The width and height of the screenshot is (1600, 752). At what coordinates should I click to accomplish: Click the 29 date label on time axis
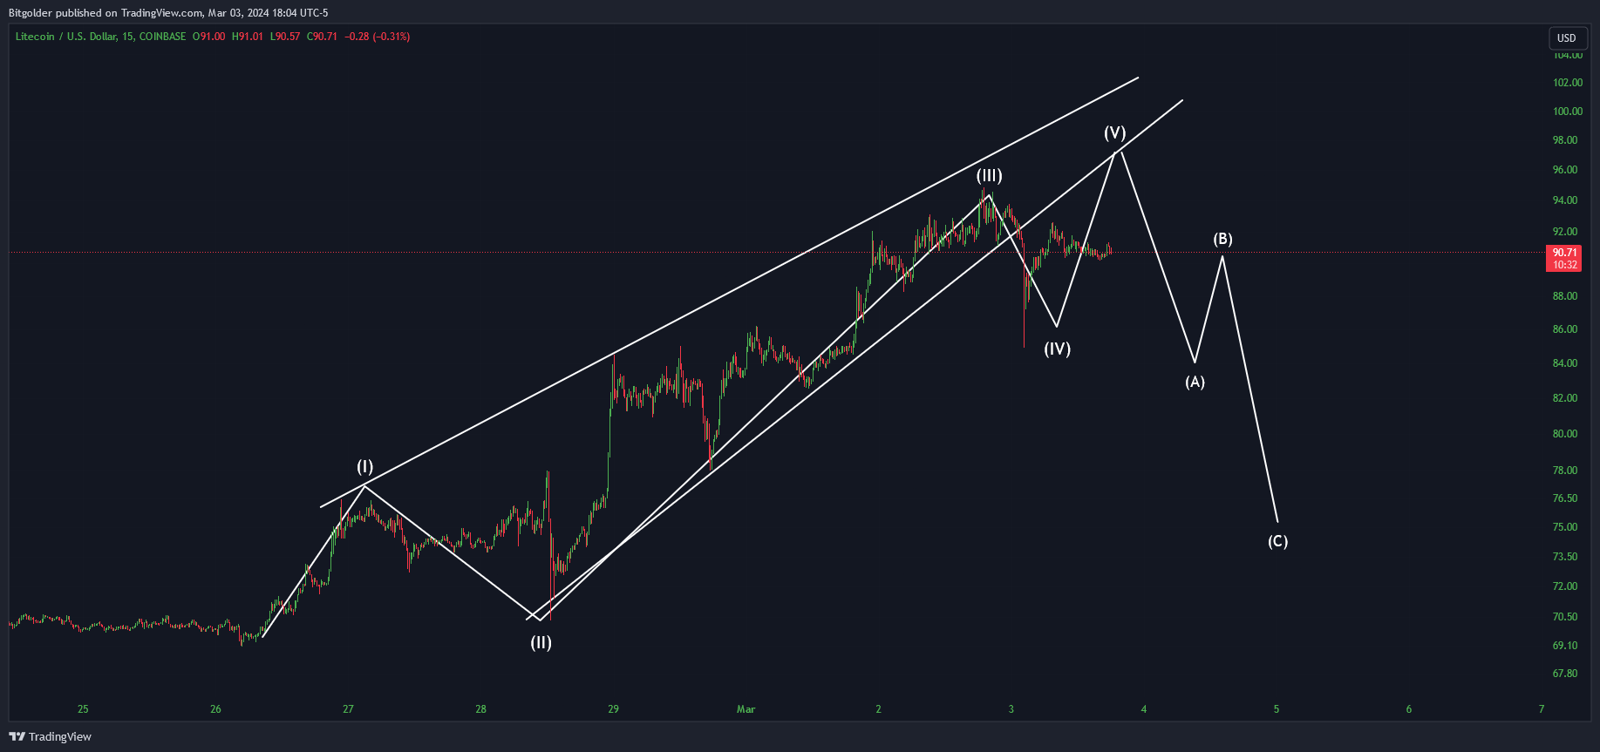click(x=613, y=709)
